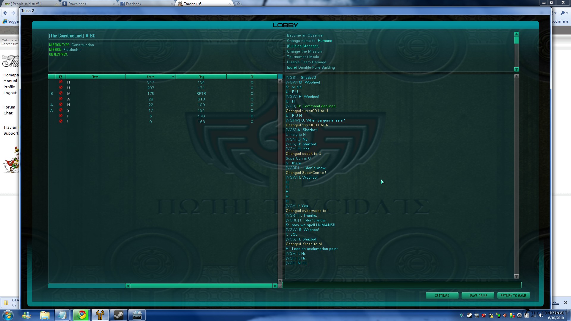Image resolution: width=571 pixels, height=321 pixels.
Task: Choose Change name to: Humans
Action: (x=309, y=41)
